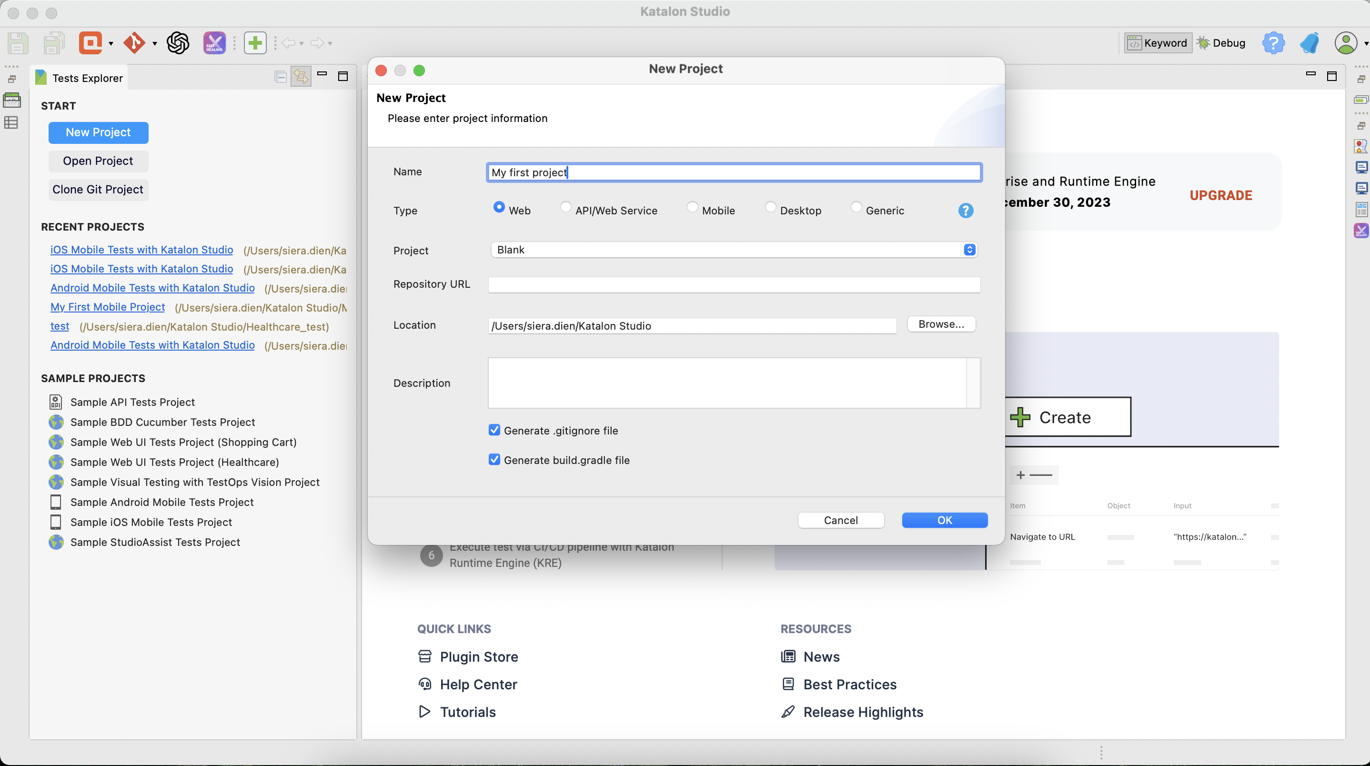Click the Save All icon in the toolbar
Viewport: 1370px width, 766px height.
54,43
